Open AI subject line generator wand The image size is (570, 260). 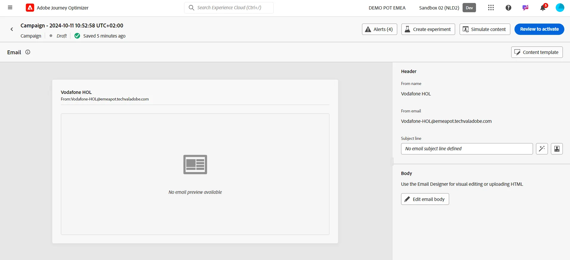pos(542,149)
